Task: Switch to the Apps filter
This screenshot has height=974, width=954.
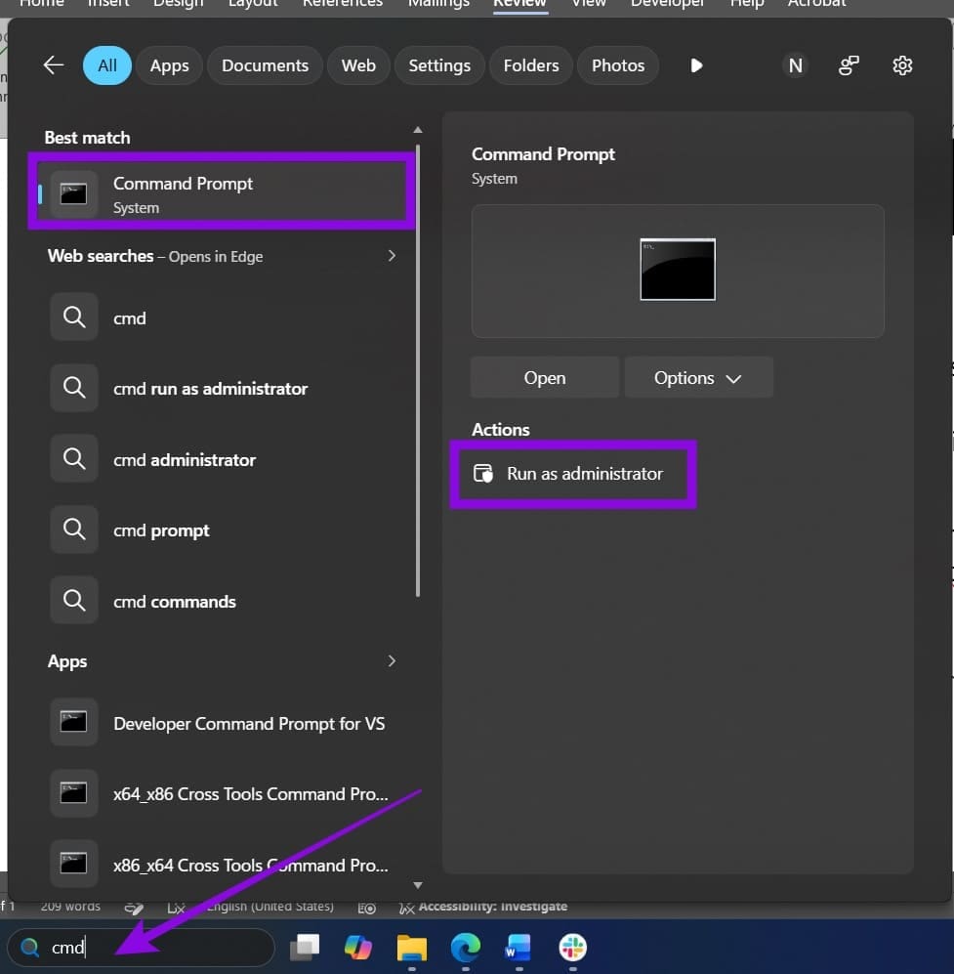Action: 170,65
